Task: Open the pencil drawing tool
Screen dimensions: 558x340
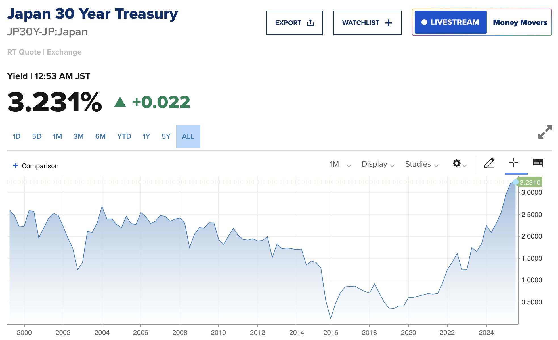Action: point(489,163)
